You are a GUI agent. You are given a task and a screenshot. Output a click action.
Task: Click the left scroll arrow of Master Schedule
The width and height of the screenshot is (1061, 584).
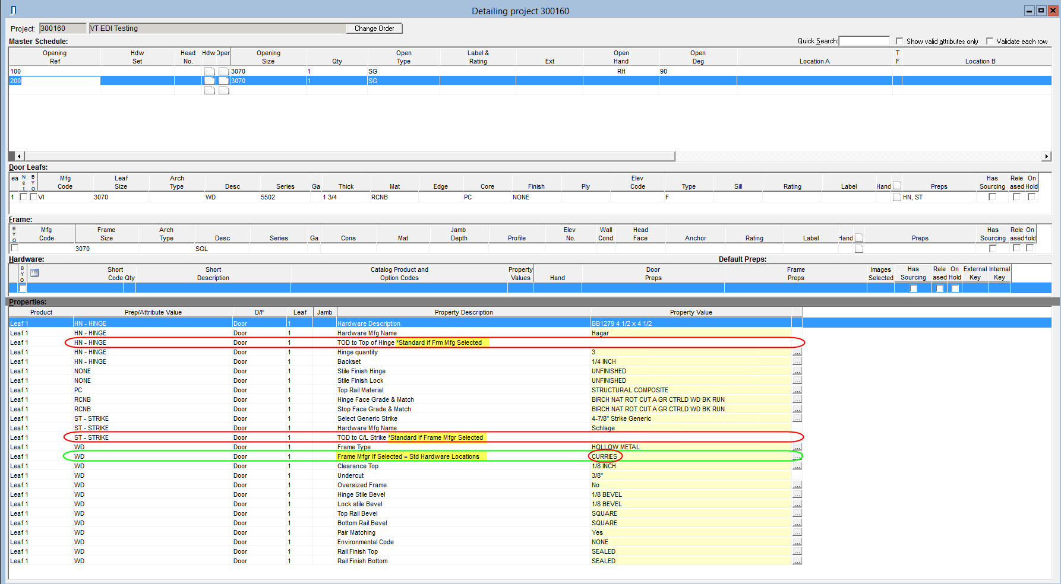point(19,157)
